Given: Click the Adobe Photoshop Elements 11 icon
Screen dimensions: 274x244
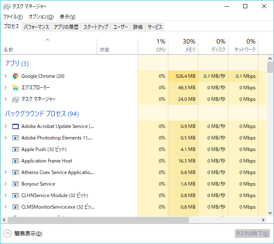Looking at the screenshot, I should pyautogui.click(x=16, y=138).
